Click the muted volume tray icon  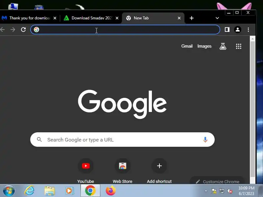(x=229, y=191)
